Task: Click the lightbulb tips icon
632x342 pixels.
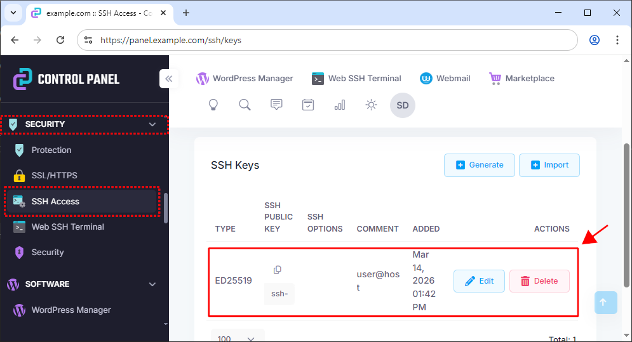Action: (213, 105)
